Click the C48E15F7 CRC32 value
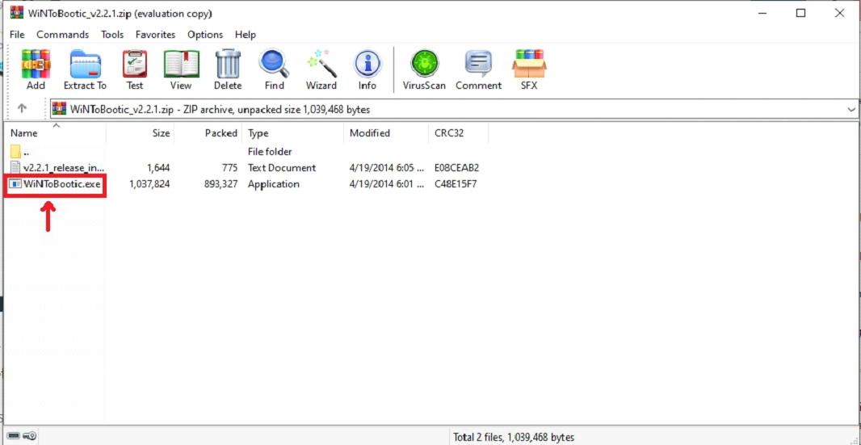This screenshot has height=445, width=861. [x=456, y=184]
